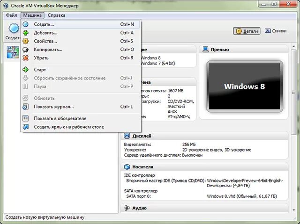The image size is (300, 224).
Task: Maximize the VirtualBox window
Action: point(274,4)
